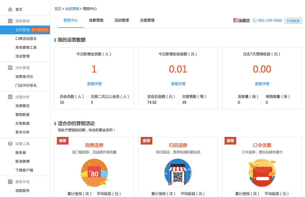Click 查看详情 under 今日新增会员数
The width and height of the screenshot is (305, 197).
[94, 84]
